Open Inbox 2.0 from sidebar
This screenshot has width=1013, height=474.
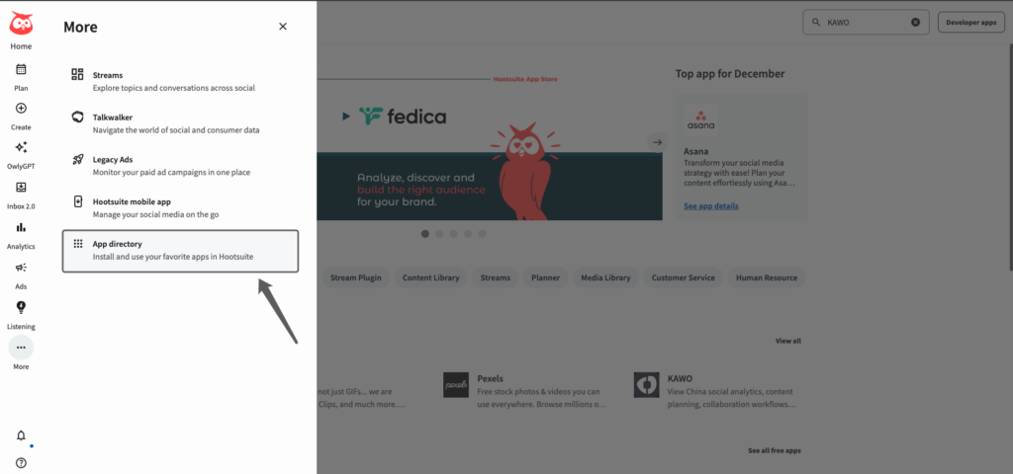click(x=21, y=188)
